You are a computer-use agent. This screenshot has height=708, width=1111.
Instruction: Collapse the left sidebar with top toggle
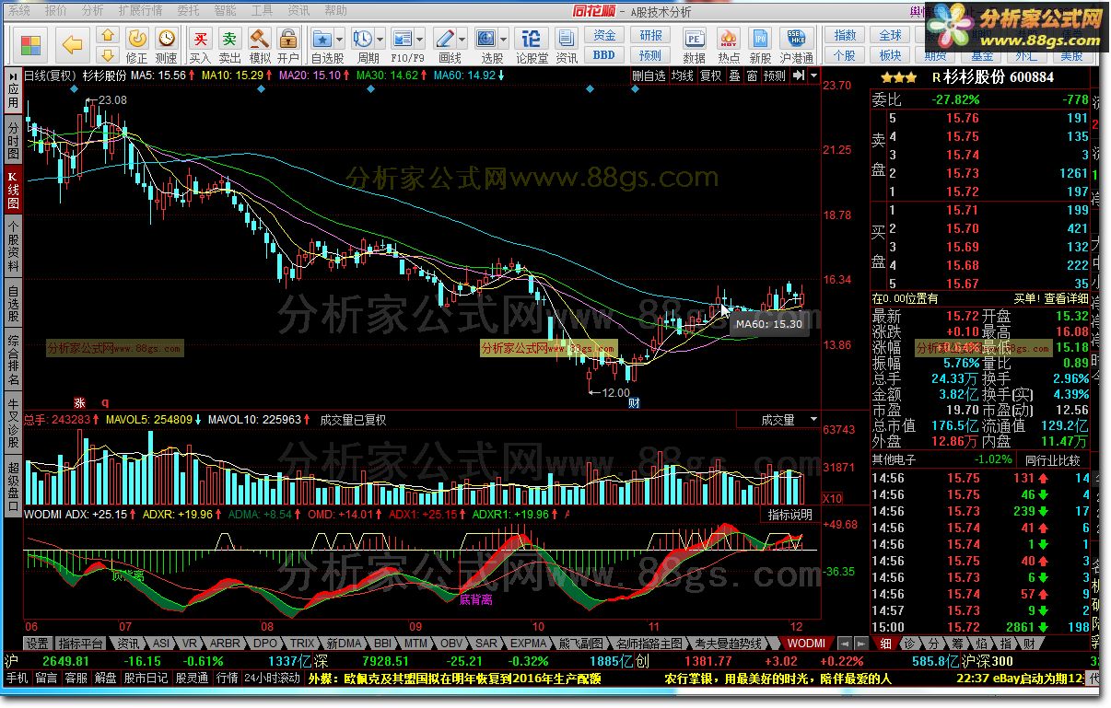pyautogui.click(x=13, y=75)
